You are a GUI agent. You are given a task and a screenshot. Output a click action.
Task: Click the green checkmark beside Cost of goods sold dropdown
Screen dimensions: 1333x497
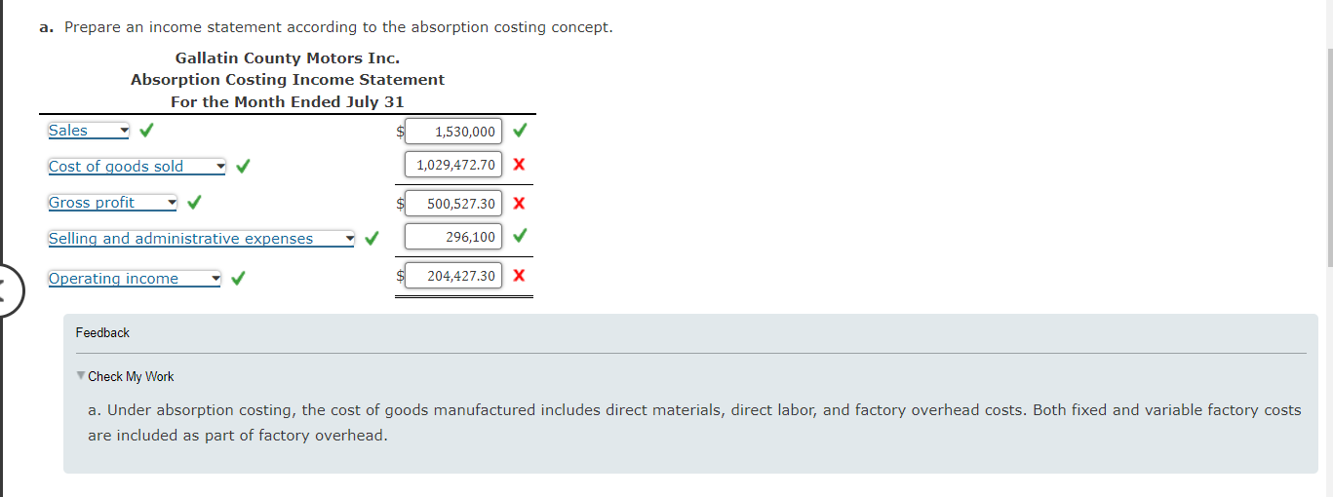[x=243, y=166]
